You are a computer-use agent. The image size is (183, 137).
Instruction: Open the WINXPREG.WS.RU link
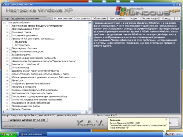pos(14,126)
